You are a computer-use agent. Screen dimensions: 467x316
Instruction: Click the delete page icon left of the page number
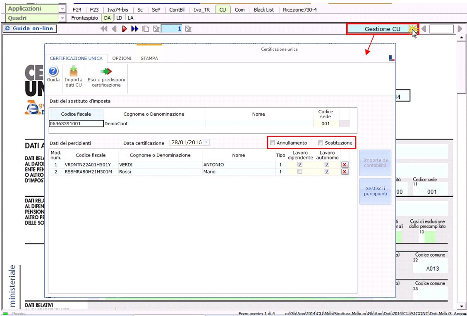tap(156, 29)
